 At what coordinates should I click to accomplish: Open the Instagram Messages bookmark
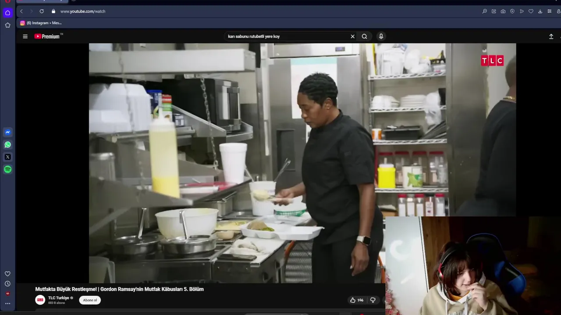coord(41,23)
